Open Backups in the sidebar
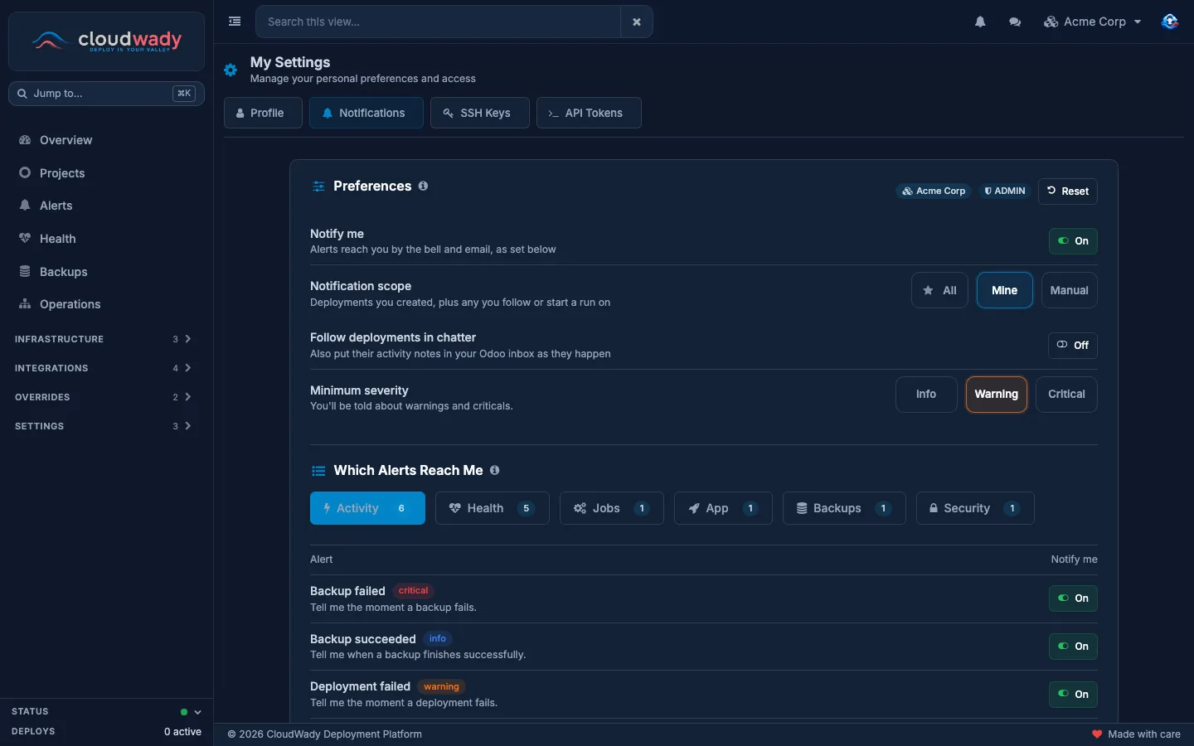 coord(63,272)
